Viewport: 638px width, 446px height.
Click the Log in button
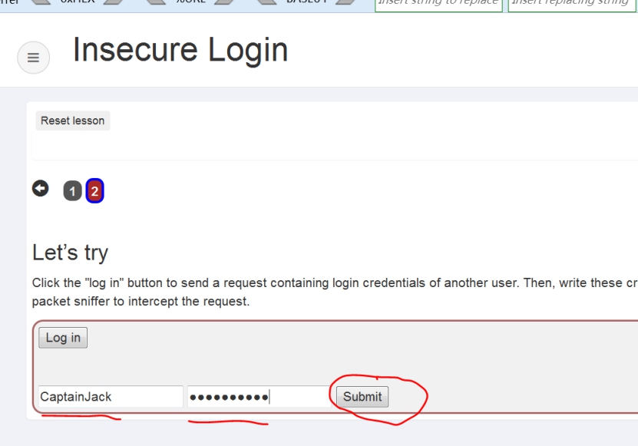click(x=63, y=338)
